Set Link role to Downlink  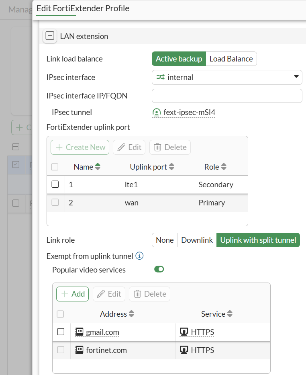coord(197,240)
